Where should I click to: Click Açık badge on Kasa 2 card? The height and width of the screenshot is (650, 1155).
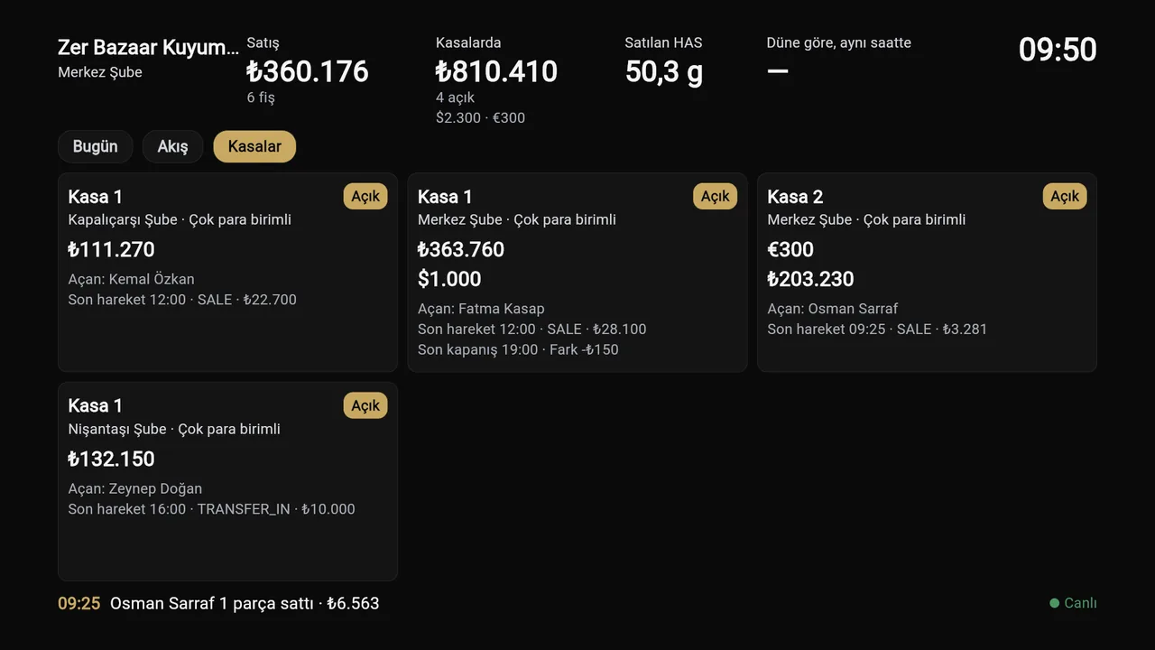pos(1065,197)
